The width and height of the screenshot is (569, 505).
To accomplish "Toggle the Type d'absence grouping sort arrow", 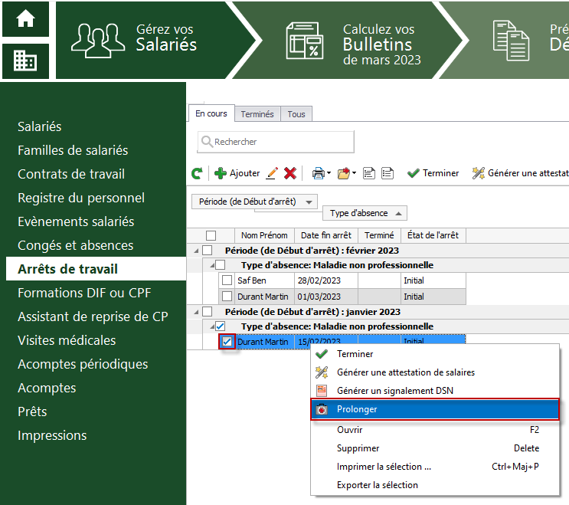I will tap(398, 214).
